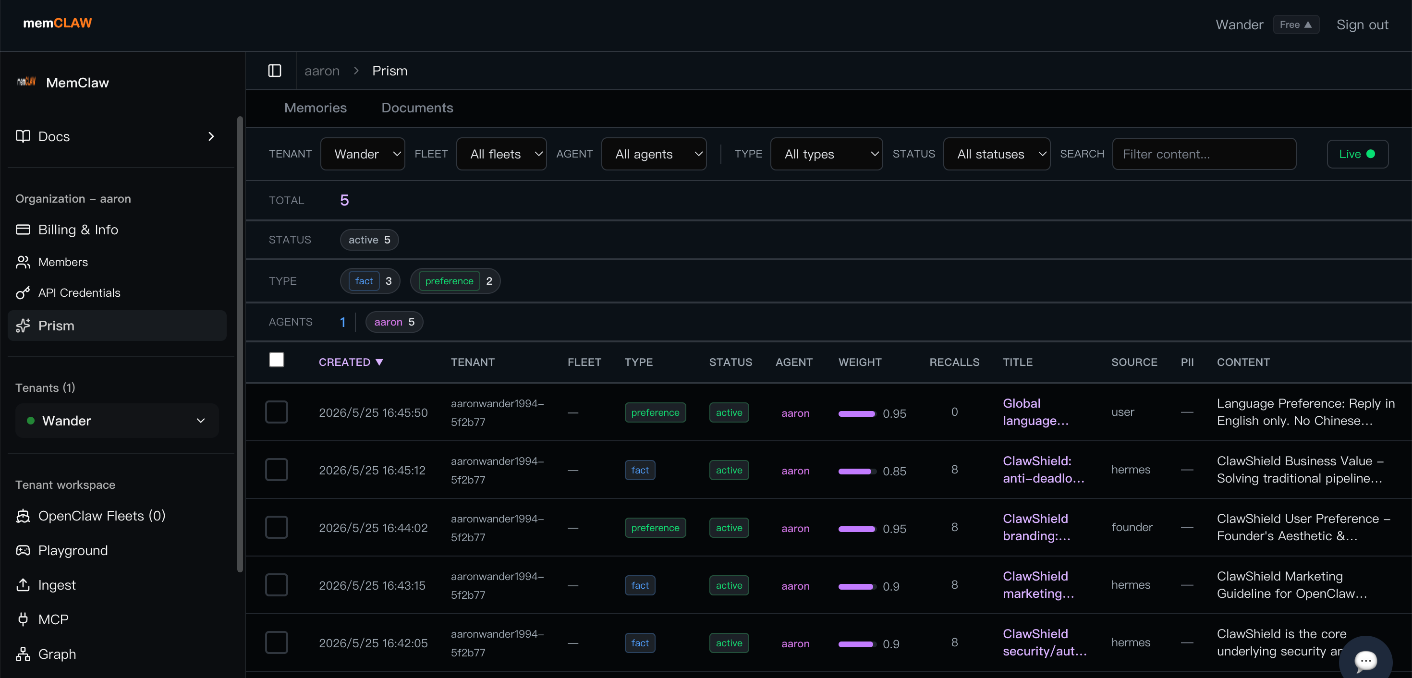Click the weight bar of 16:43:15 row
Screen dimensions: 1412x678
click(x=857, y=586)
